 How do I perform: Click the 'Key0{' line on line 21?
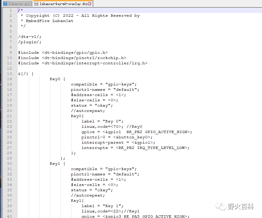tap(77, 116)
